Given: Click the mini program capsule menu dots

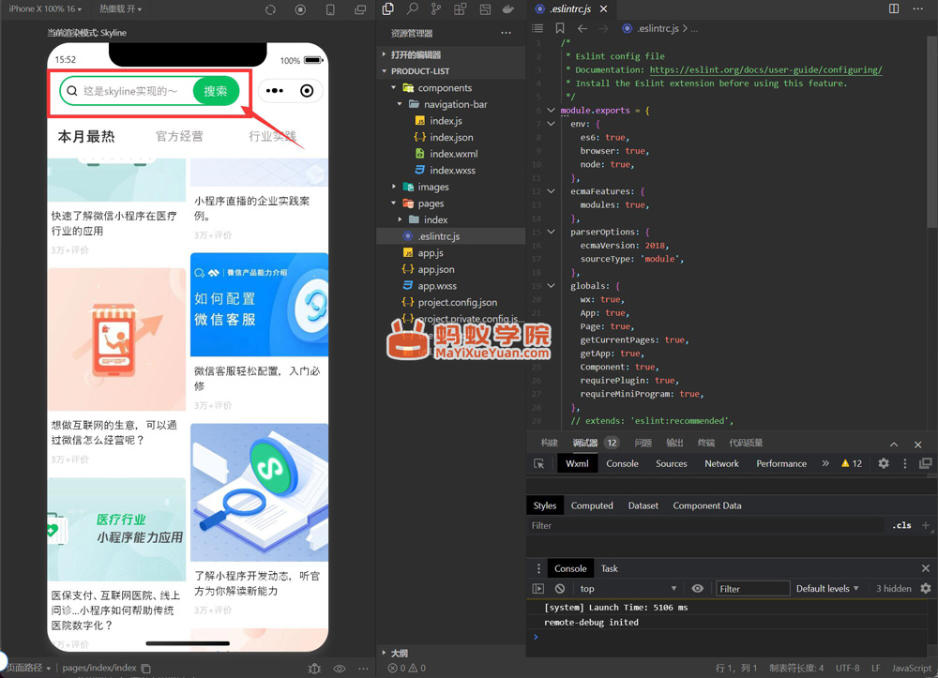Looking at the screenshot, I should coord(275,91).
